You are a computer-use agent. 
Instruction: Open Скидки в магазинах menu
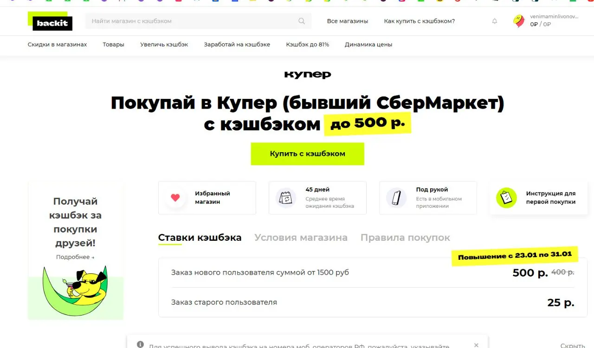[58, 45]
